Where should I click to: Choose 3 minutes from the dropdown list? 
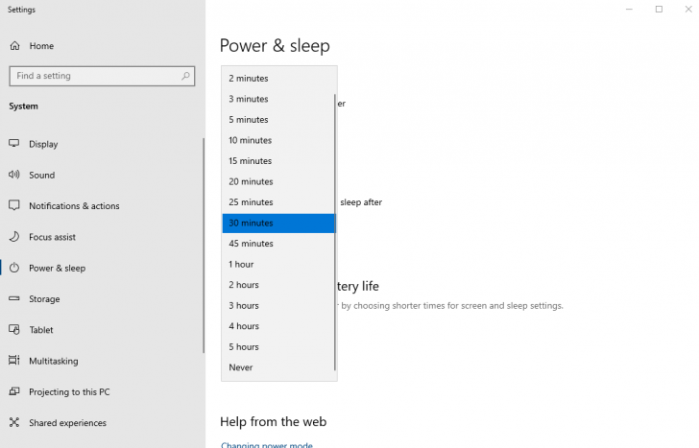point(278,99)
